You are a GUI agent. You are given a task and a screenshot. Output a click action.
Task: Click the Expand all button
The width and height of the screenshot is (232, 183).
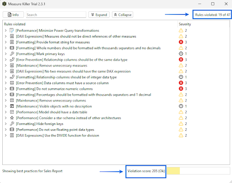tap(99, 14)
